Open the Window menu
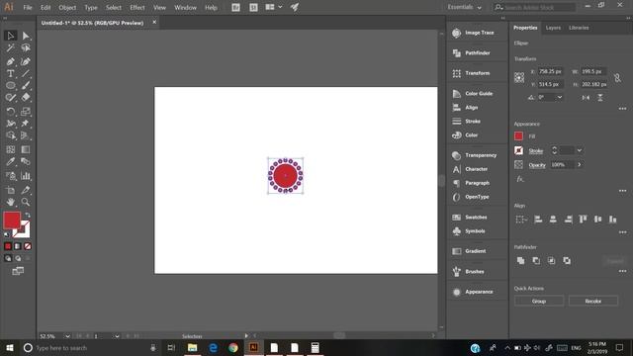633x356 pixels. (x=185, y=7)
